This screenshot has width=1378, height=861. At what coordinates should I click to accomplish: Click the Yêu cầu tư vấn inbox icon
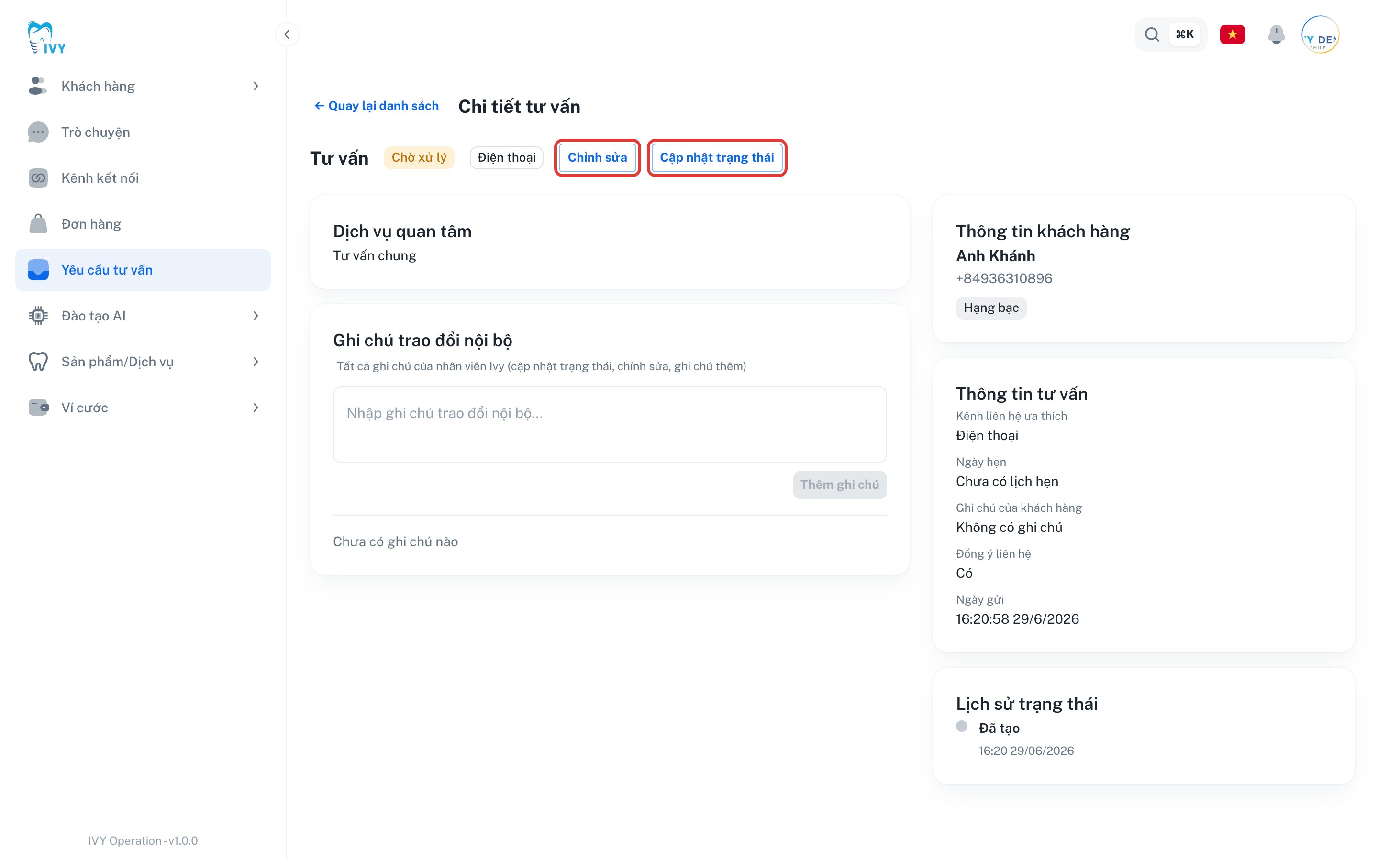click(38, 270)
